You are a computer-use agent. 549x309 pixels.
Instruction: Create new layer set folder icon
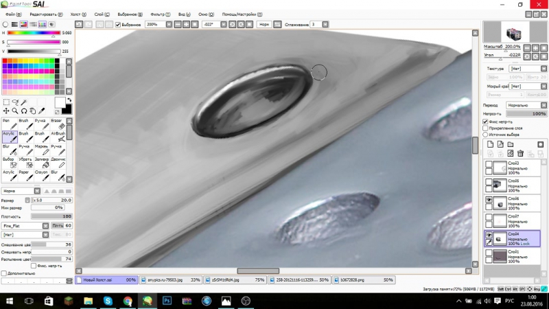[511, 144]
